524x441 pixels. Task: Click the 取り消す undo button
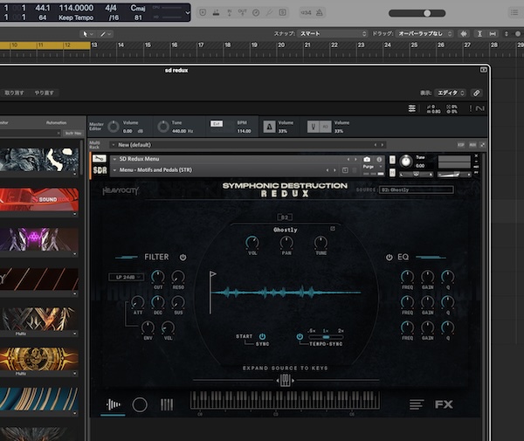(x=14, y=93)
